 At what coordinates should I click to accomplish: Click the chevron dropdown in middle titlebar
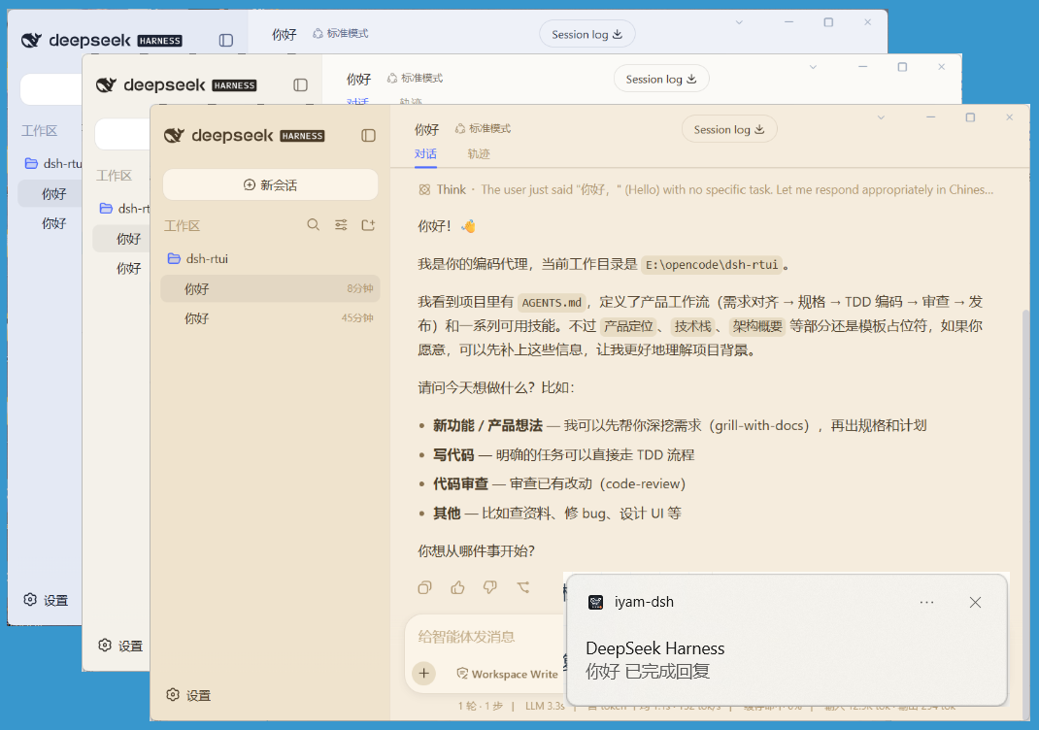pyautogui.click(x=813, y=67)
